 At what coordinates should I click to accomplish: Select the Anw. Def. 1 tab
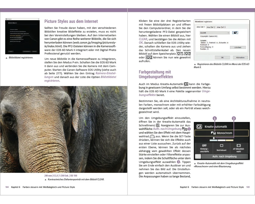(x=200, y=27)
